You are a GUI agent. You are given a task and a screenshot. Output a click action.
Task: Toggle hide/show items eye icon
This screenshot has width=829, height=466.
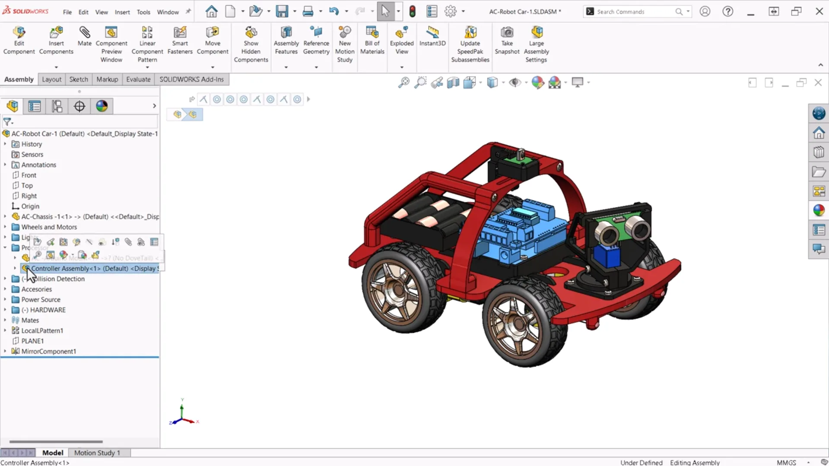[515, 82]
